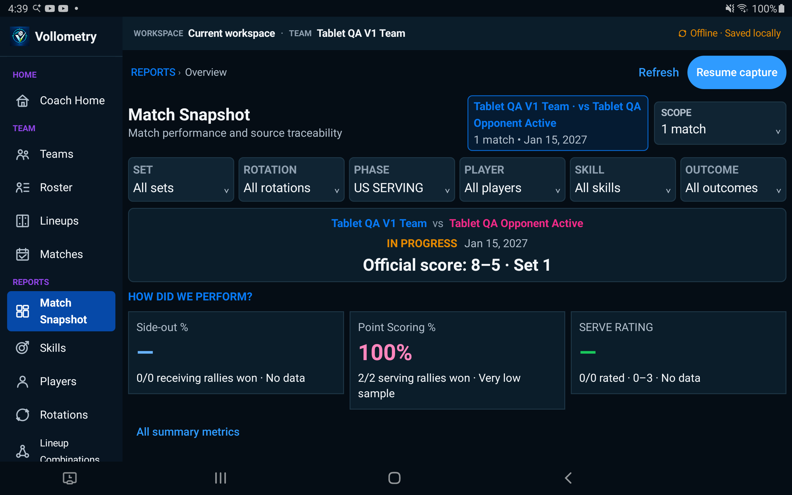792x495 pixels.
Task: Click the pink Tablet QA Opponent Active name
Action: tap(516, 223)
